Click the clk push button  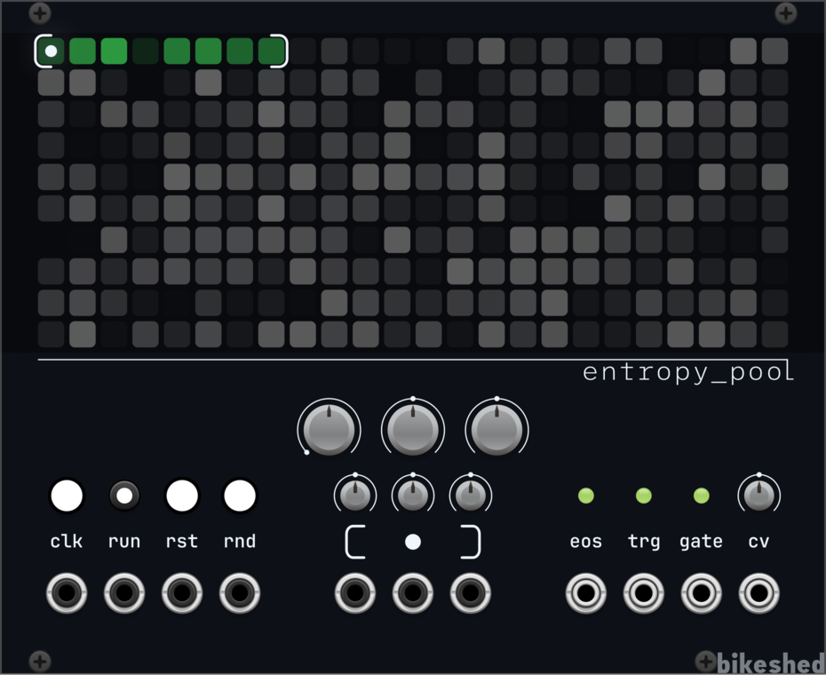point(67,496)
